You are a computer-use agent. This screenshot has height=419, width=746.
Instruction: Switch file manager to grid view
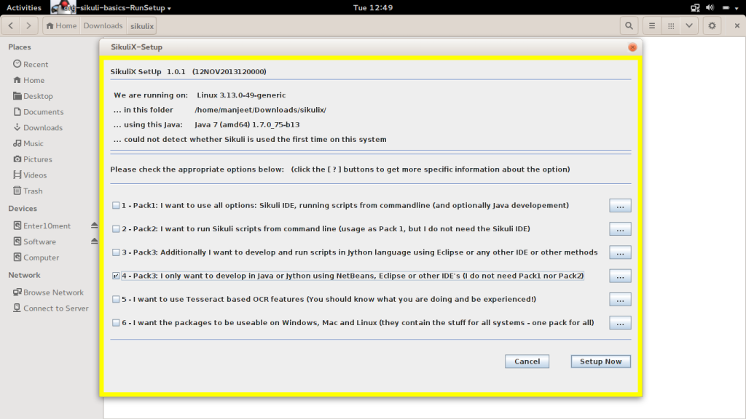[x=671, y=25]
